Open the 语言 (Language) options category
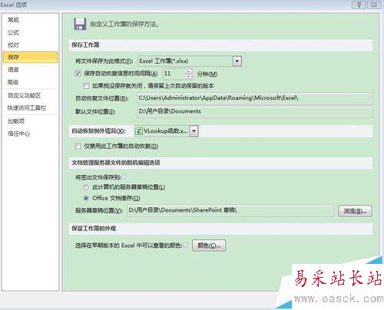The width and height of the screenshot is (384, 310). [13, 70]
